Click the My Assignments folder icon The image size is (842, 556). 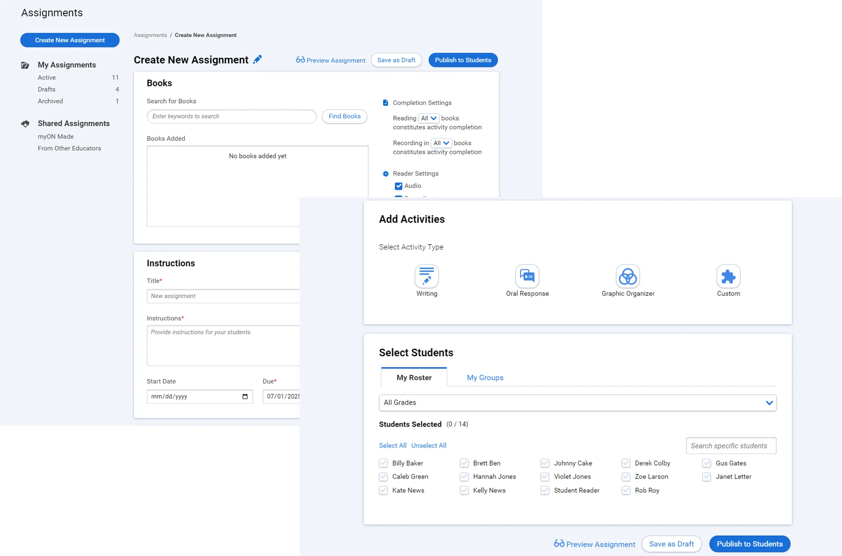(x=25, y=65)
